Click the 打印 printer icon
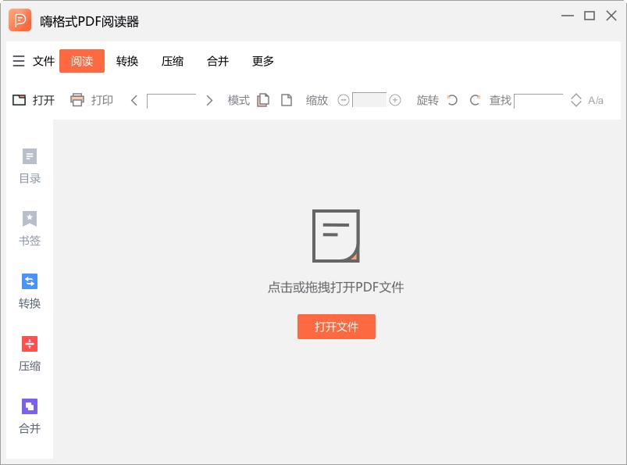 coord(77,100)
